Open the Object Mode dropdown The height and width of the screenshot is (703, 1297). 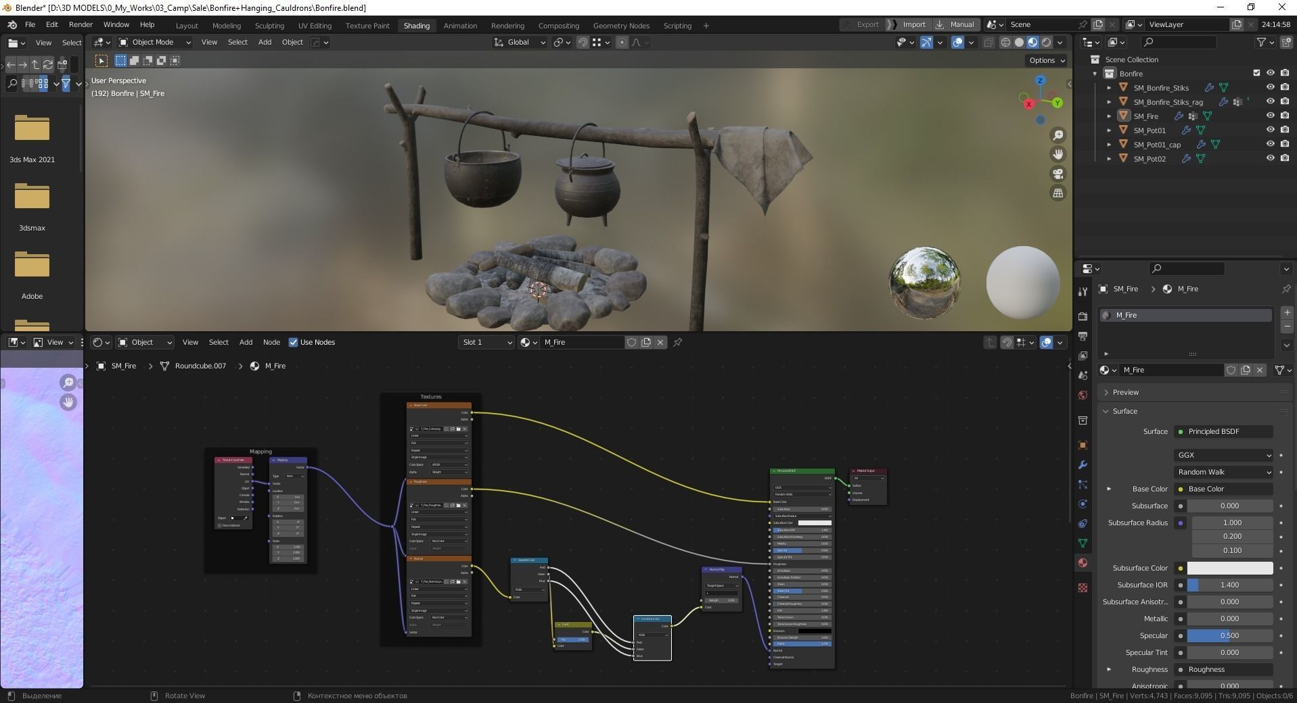pyautogui.click(x=155, y=42)
